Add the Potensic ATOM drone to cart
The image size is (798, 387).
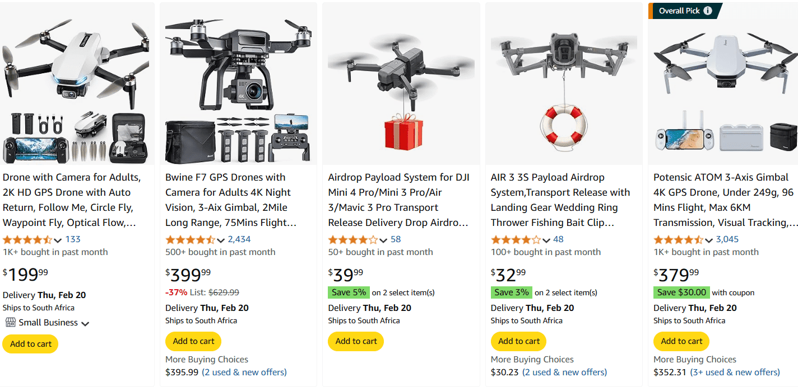pos(681,341)
